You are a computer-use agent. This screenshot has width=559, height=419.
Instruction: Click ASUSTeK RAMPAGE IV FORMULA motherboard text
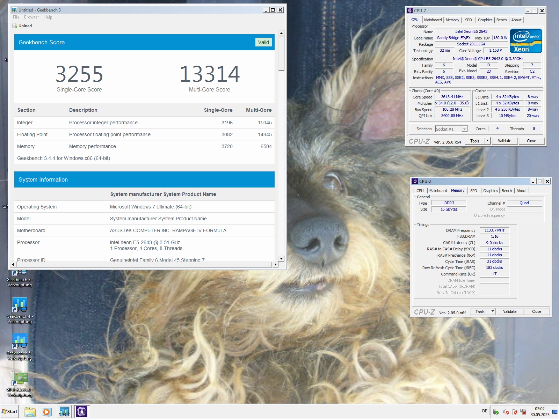click(x=168, y=230)
